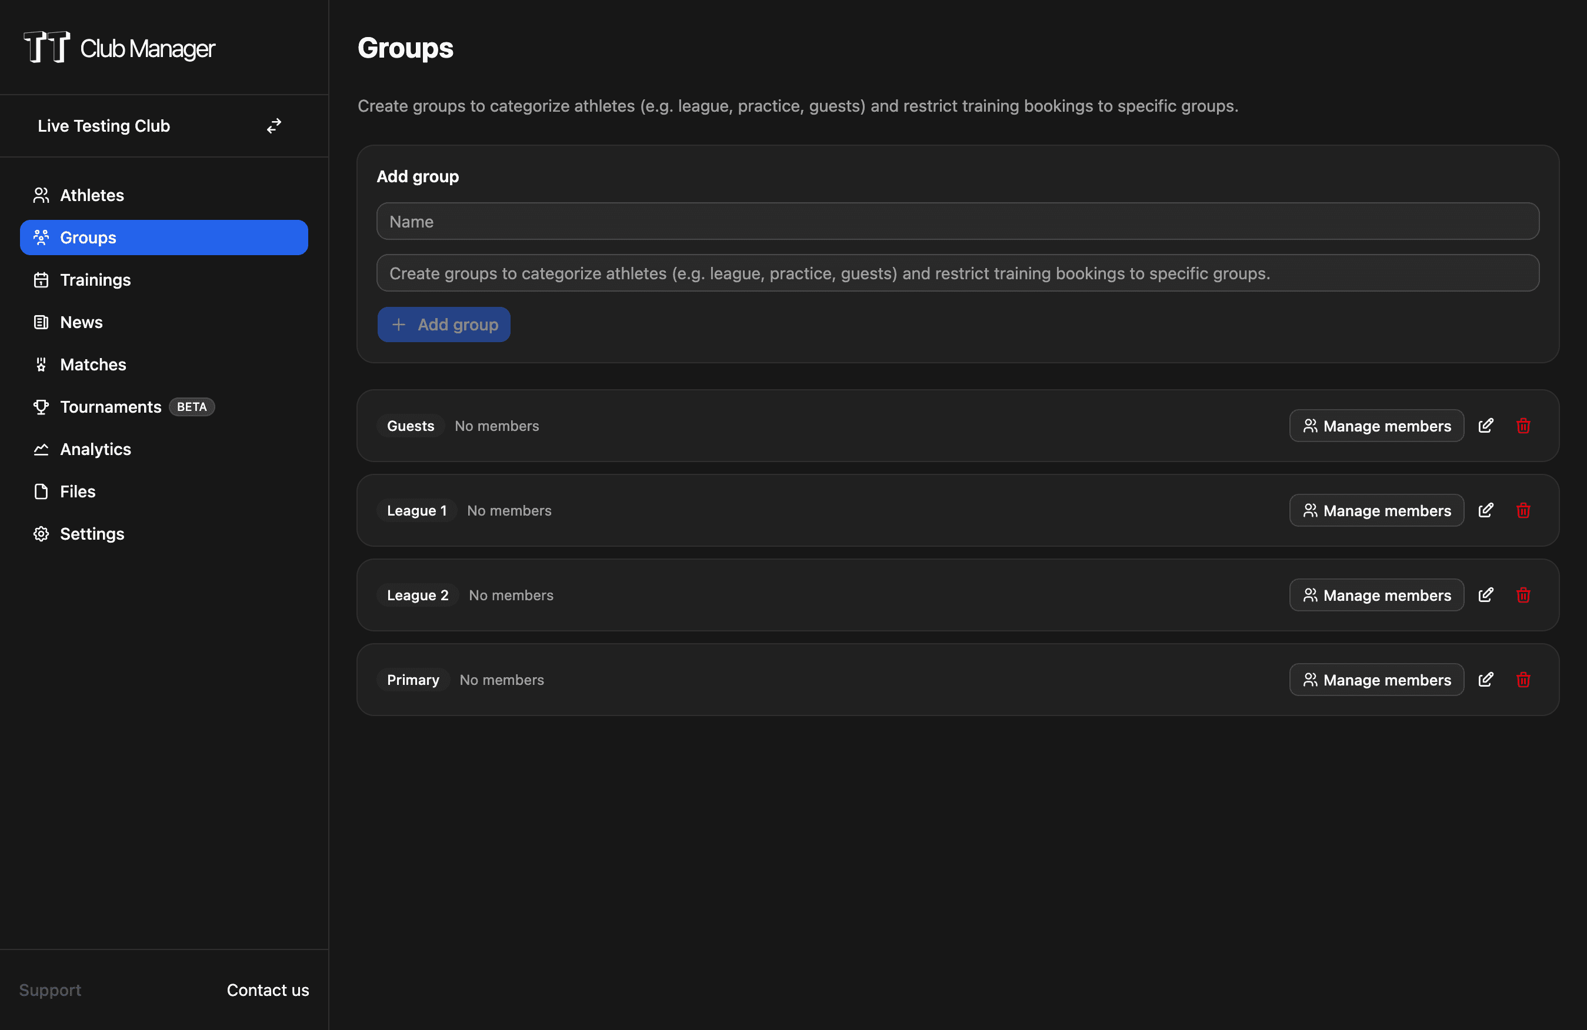Edit the League 1 group

coord(1486,510)
